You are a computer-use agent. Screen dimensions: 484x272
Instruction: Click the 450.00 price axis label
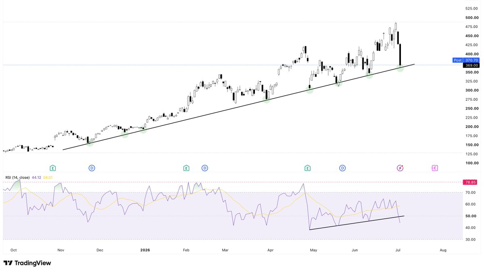[471, 35]
